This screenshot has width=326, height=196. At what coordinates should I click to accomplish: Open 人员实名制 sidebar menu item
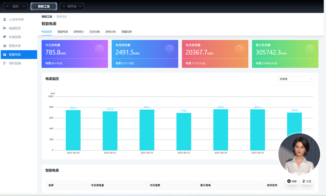click(19, 19)
